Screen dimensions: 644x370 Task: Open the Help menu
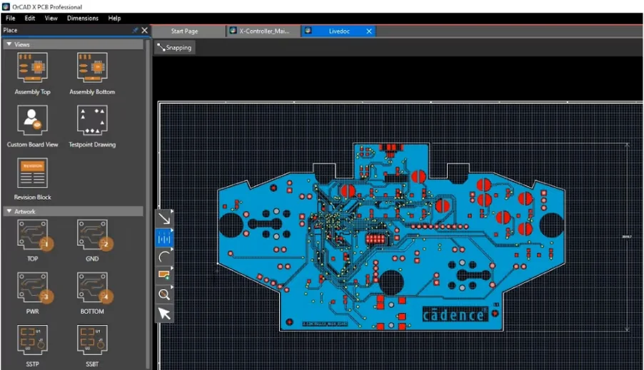coord(114,18)
